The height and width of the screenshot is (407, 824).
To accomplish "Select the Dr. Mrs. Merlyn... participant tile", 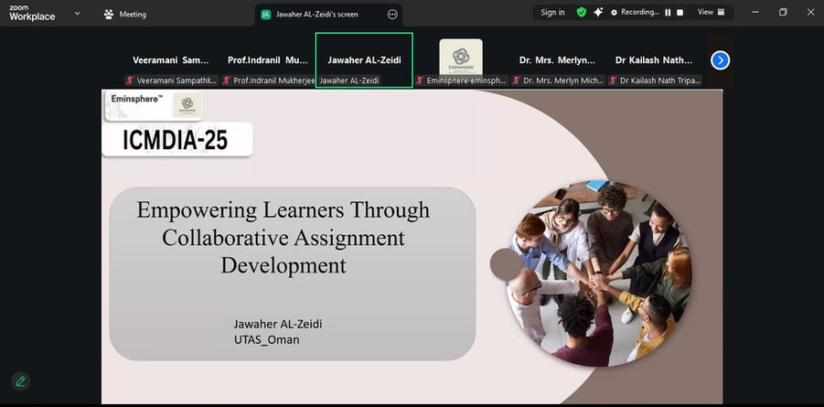I will click(x=558, y=60).
